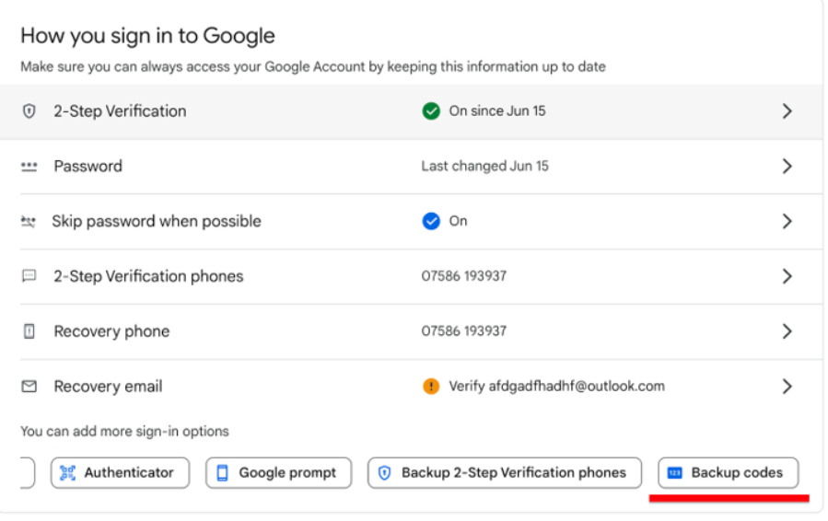Viewport: 828px width, 521px height.
Task: Add the Google prompt sign-in option
Action: click(x=278, y=473)
